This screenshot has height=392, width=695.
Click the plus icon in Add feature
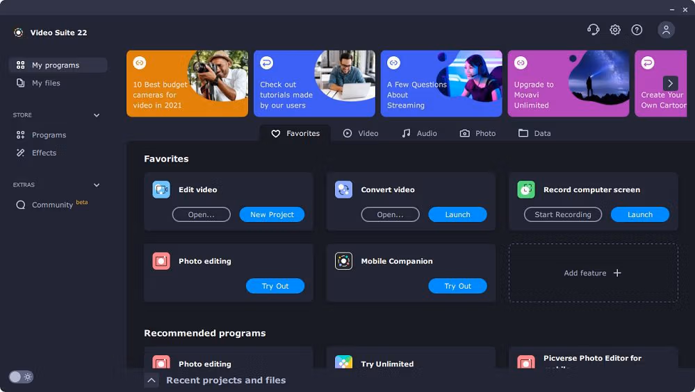tap(617, 273)
